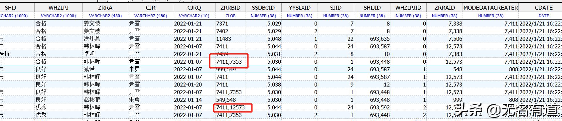Viewport: 562px width, 121px height.
Task: Select the SJID column header
Action: (336, 8)
